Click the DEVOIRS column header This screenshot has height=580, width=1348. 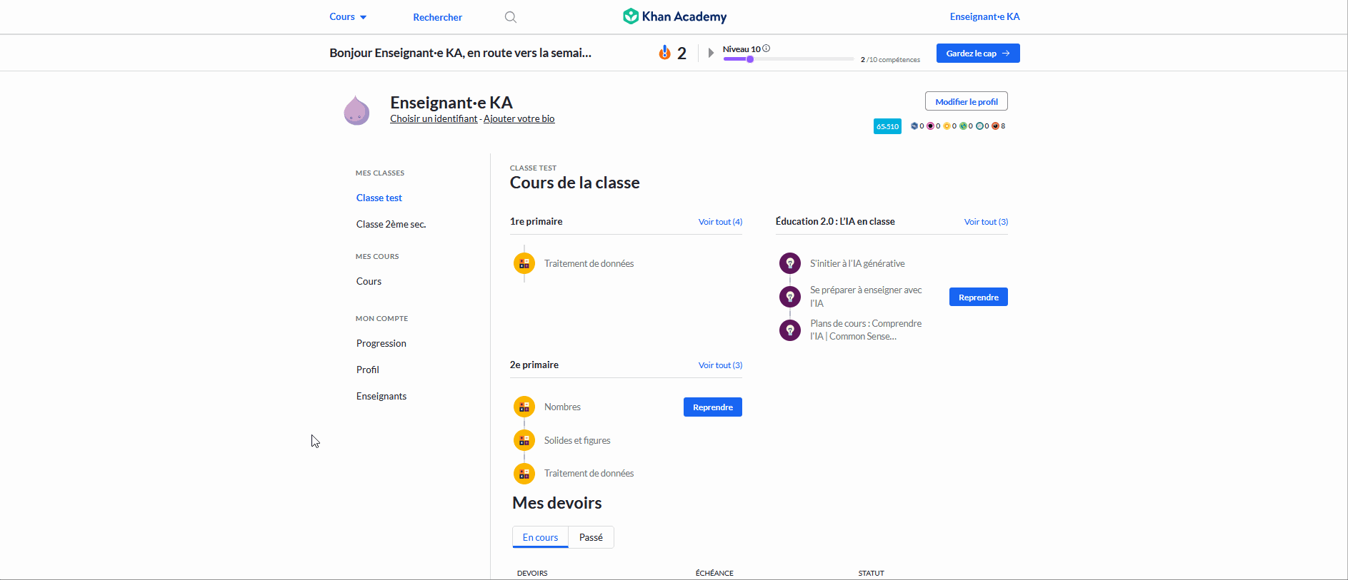tap(532, 573)
